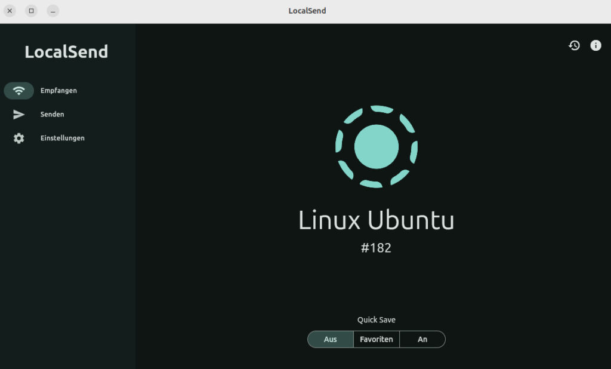
Task: Set Quick Save to Aus
Action: [x=331, y=339]
